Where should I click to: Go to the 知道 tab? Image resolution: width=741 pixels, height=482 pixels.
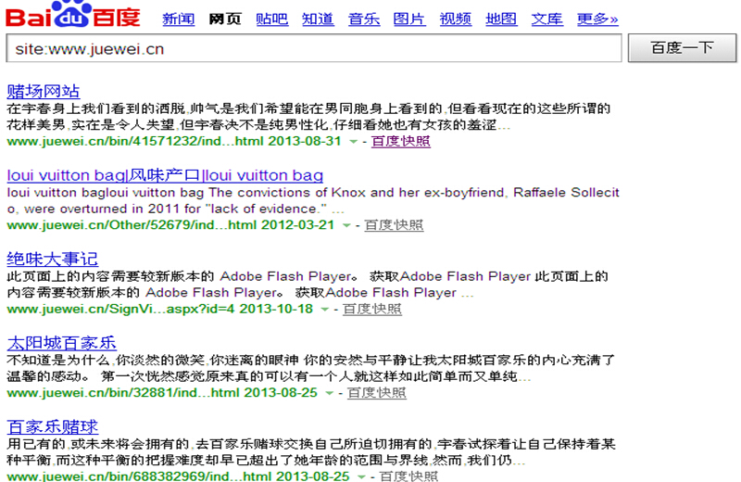[x=318, y=19]
